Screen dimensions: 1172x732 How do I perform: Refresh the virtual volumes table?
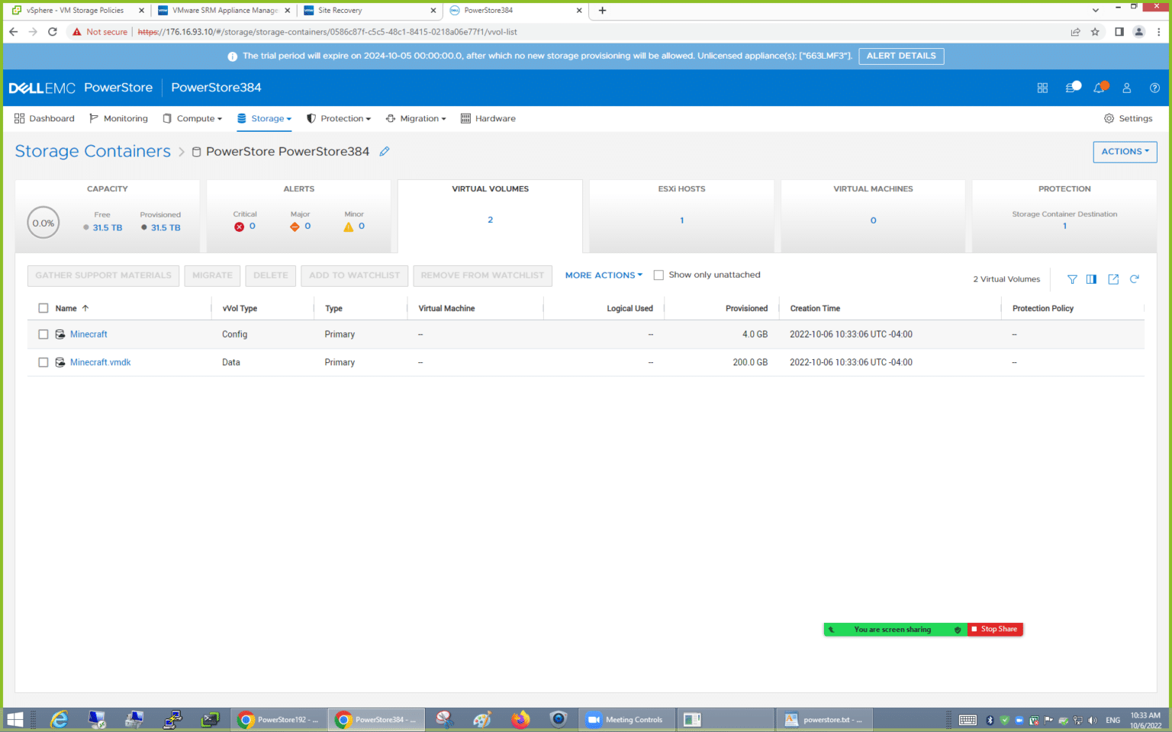coord(1135,279)
